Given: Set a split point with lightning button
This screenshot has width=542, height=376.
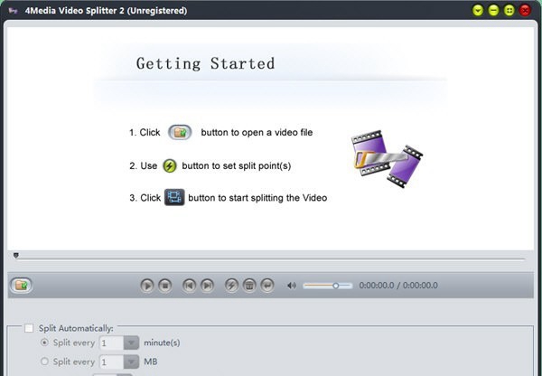Looking at the screenshot, I should (231, 286).
